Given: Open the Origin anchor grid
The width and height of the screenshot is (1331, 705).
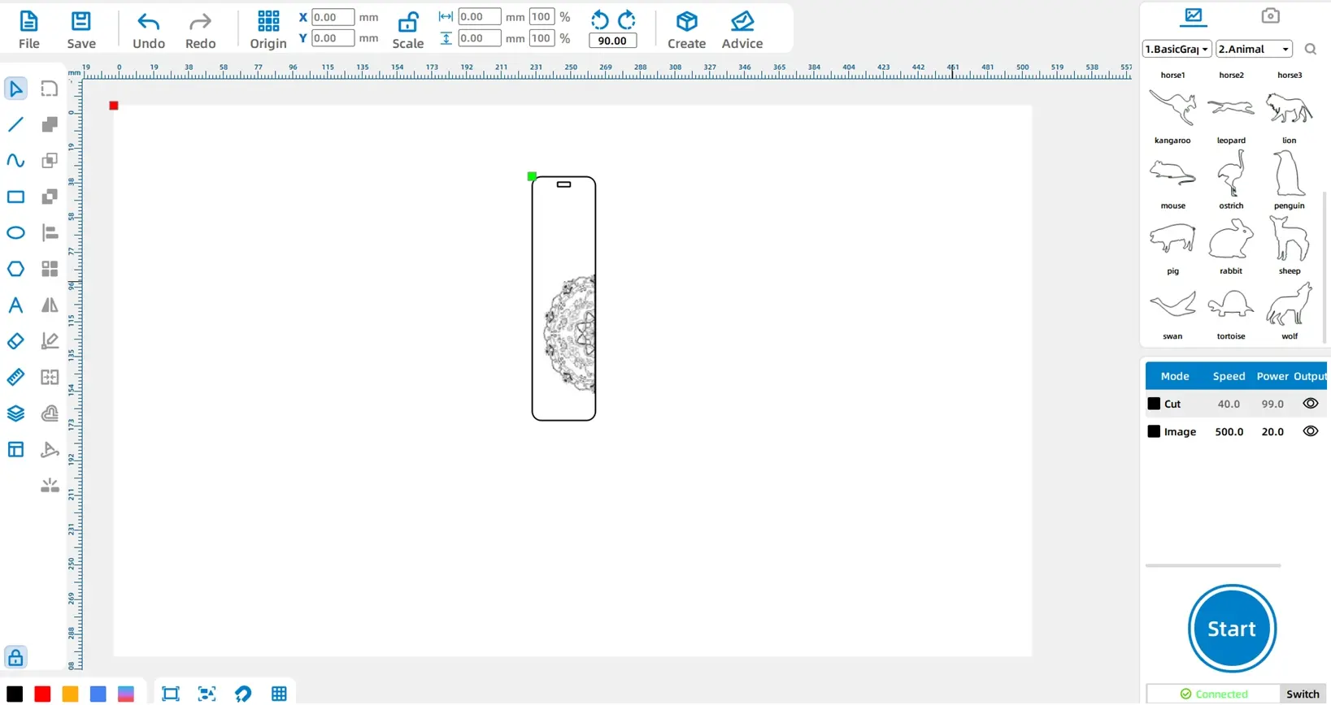Looking at the screenshot, I should [268, 30].
